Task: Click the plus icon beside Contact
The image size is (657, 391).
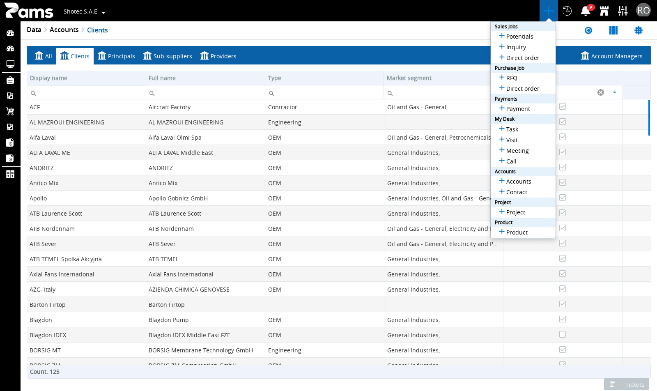Action: click(502, 191)
